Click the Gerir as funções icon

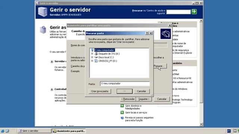(x=43, y=29)
